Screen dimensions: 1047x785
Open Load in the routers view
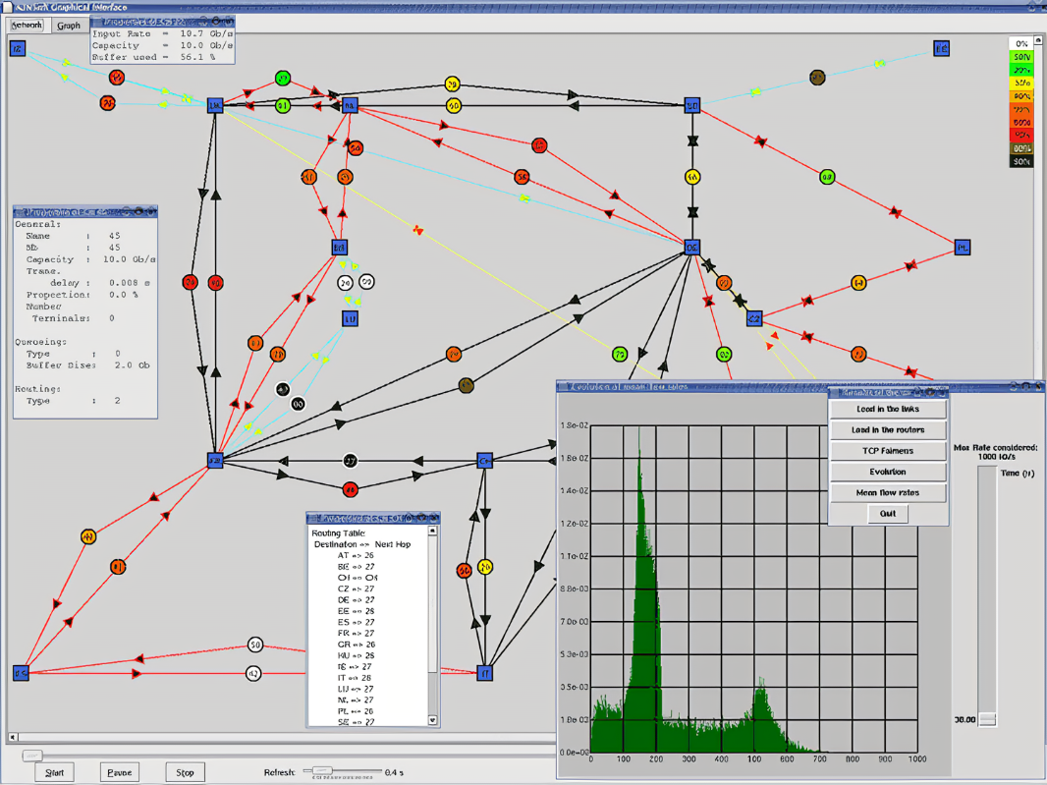[x=888, y=430]
